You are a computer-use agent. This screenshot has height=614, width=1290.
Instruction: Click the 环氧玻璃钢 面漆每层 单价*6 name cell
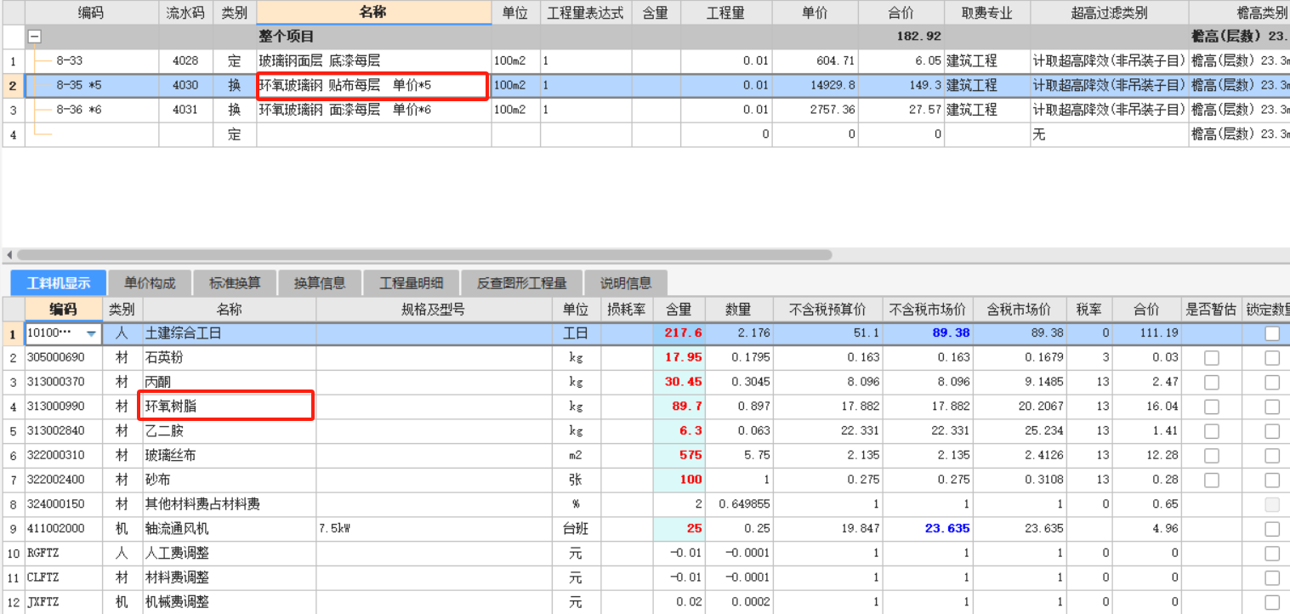pos(373,110)
